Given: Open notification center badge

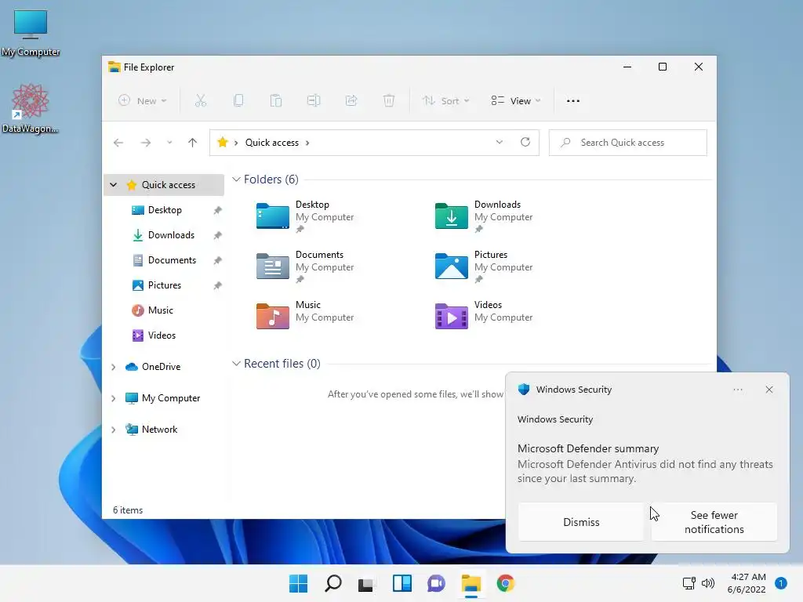Looking at the screenshot, I should (x=780, y=583).
